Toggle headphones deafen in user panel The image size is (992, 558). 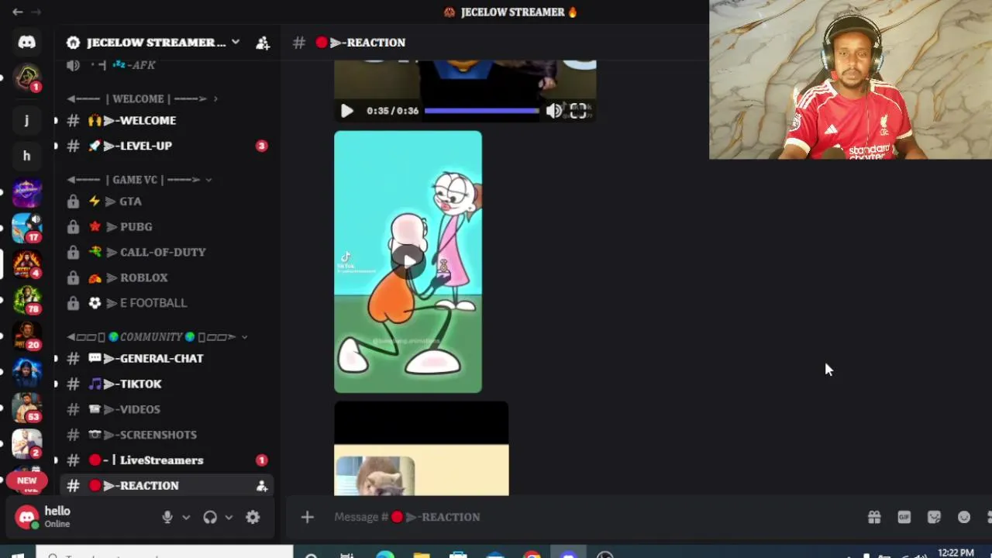(210, 517)
